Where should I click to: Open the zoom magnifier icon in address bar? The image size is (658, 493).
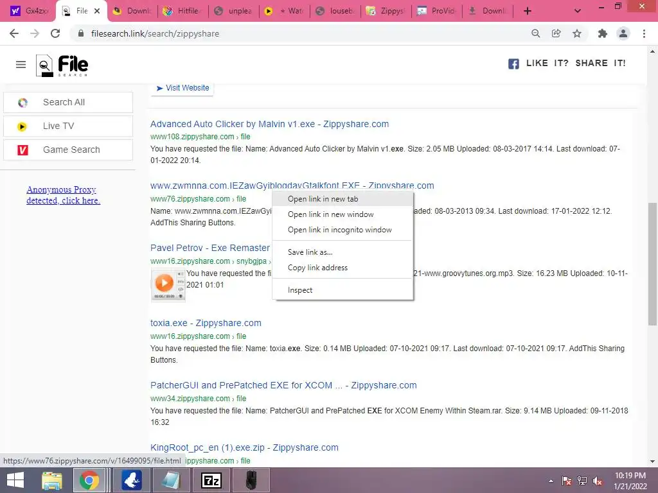pos(535,33)
